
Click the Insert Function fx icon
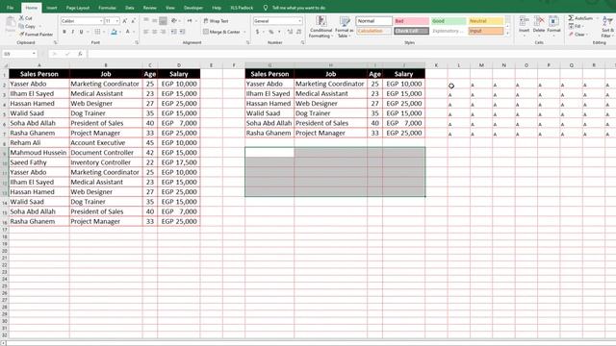(x=80, y=54)
